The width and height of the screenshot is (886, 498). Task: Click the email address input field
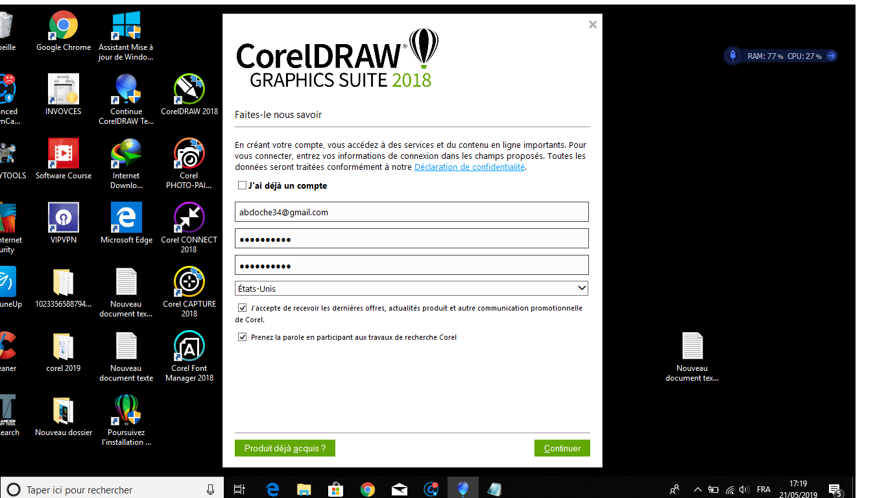[411, 212]
